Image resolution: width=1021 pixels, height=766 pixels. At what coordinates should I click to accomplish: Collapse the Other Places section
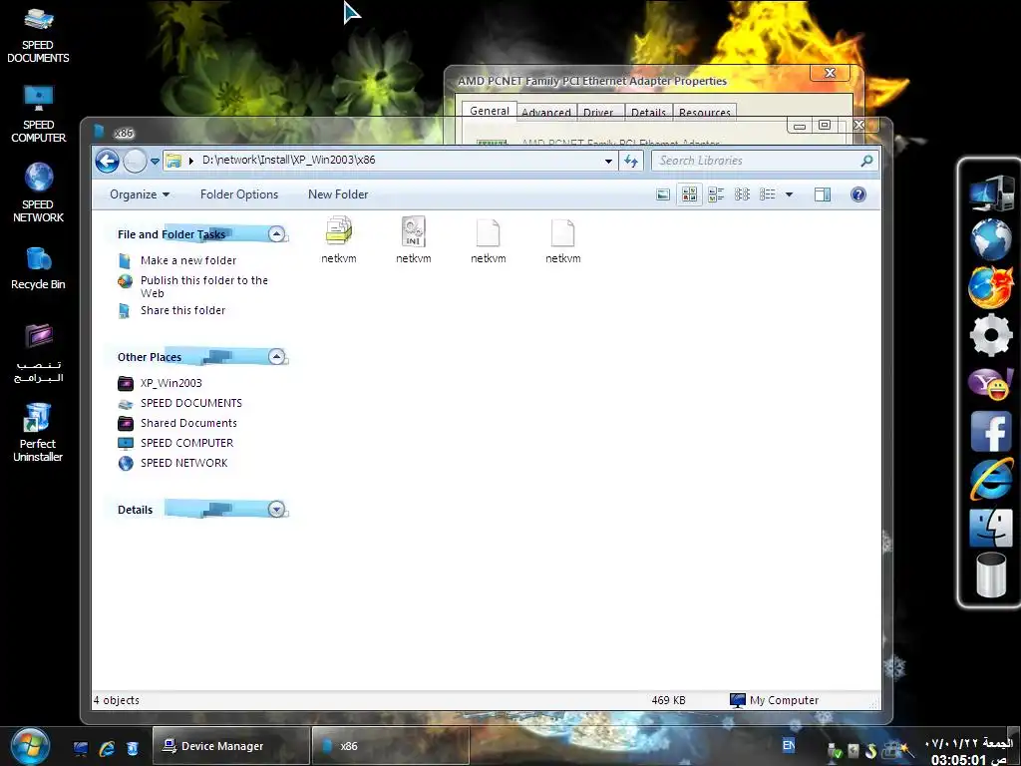pyautogui.click(x=277, y=356)
